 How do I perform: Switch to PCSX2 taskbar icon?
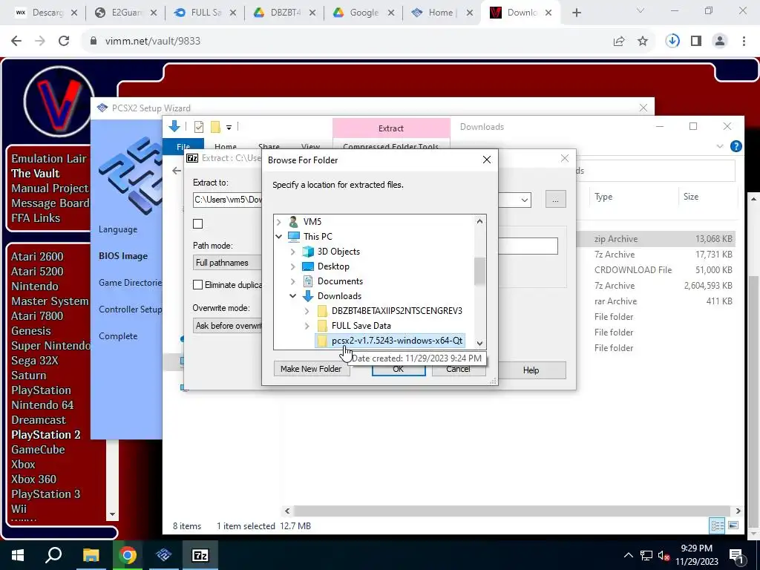point(163,555)
